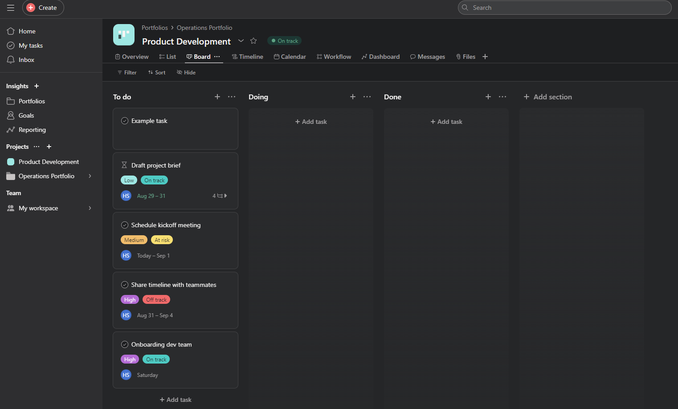Click the Create button
Screen dimensions: 678x409
[x=43, y=8]
